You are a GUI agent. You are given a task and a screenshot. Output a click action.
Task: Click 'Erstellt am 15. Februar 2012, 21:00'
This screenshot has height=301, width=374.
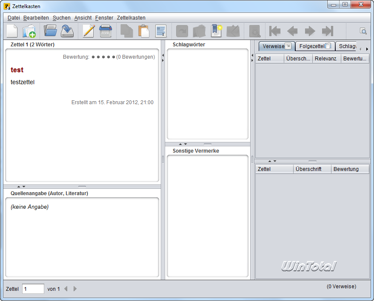point(112,102)
